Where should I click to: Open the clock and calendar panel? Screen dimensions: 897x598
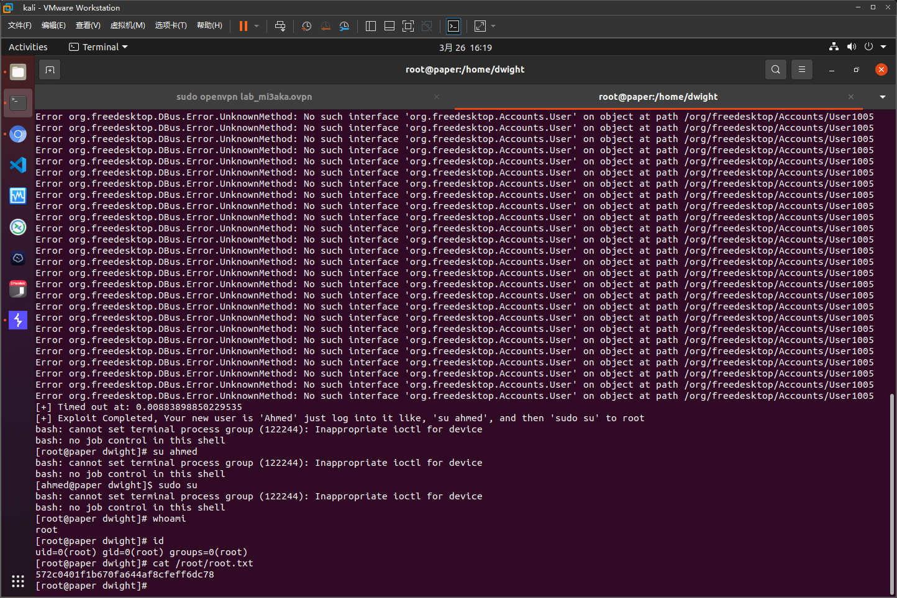(x=465, y=47)
